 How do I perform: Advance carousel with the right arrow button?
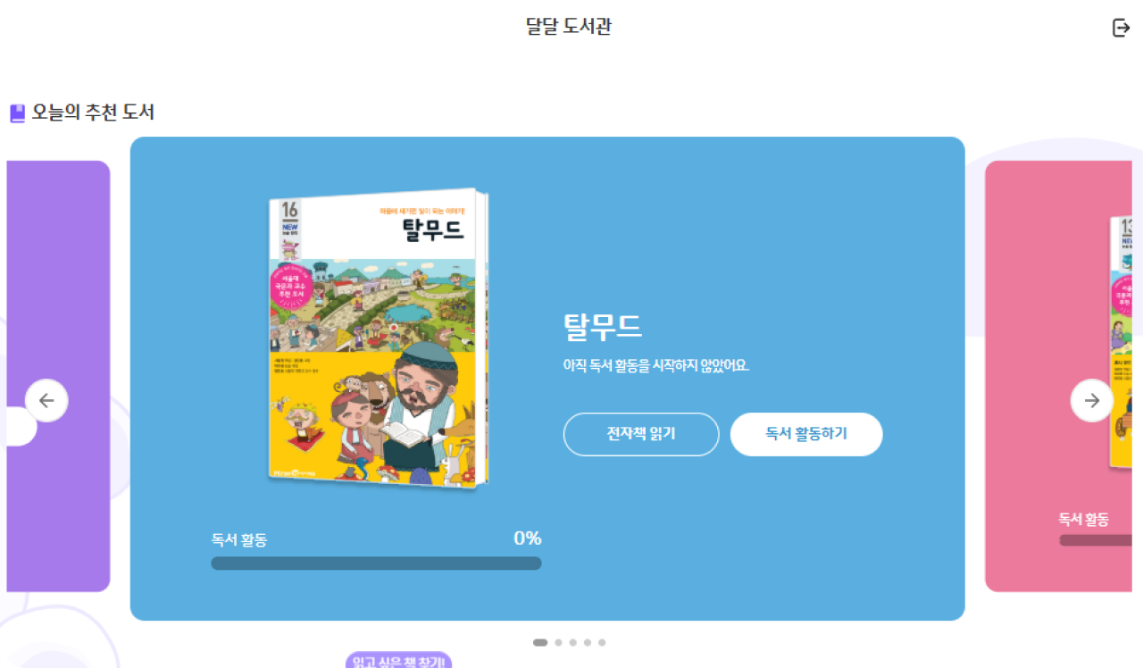click(x=1092, y=401)
